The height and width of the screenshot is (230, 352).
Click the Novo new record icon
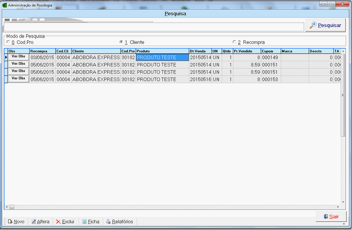(x=10, y=222)
